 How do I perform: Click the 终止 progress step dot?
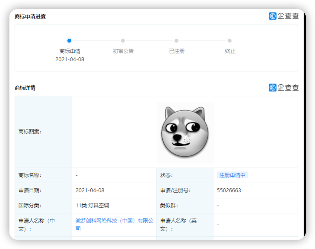point(230,41)
